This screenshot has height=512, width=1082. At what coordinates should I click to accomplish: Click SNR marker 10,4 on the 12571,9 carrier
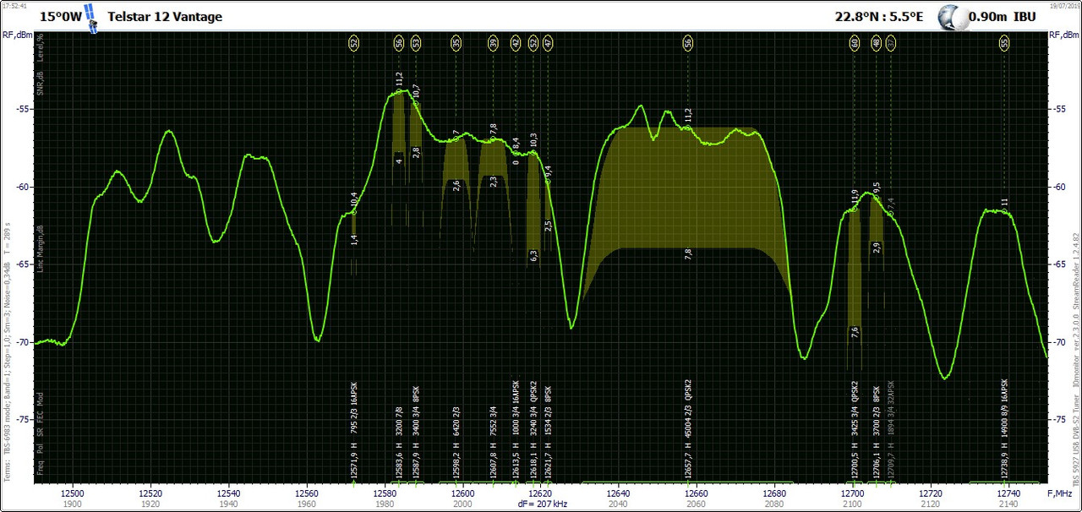354,200
